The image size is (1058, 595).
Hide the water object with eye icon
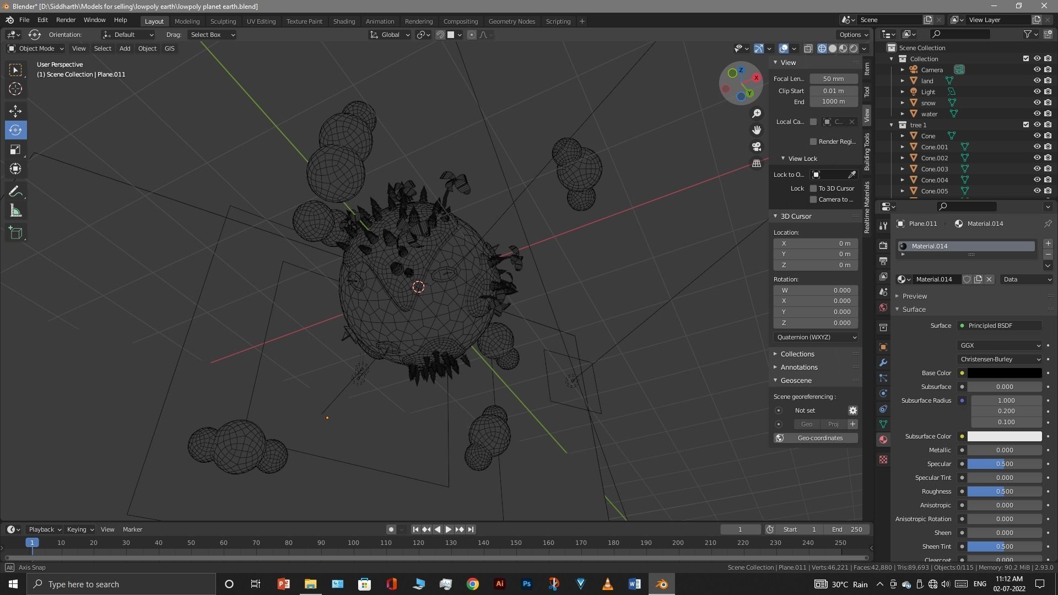pos(1037,114)
